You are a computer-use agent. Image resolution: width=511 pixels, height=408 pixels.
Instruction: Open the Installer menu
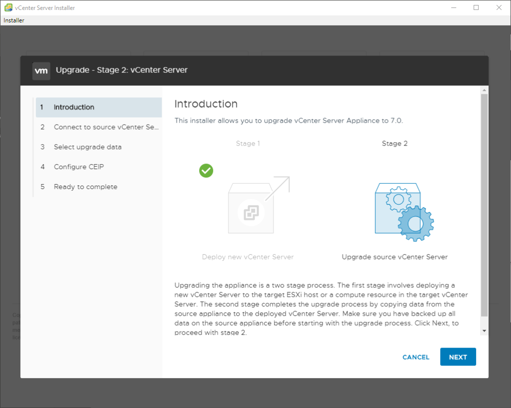[13, 20]
